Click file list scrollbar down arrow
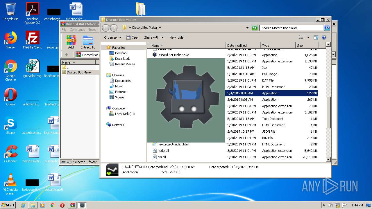 (328, 159)
